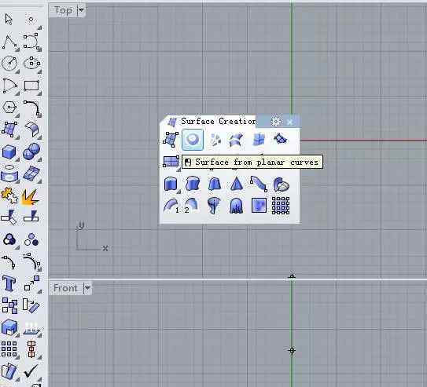Viewport: 427px width, 387px height.
Task: Click the Polygon hexagon tool
Action: [x=9, y=108]
